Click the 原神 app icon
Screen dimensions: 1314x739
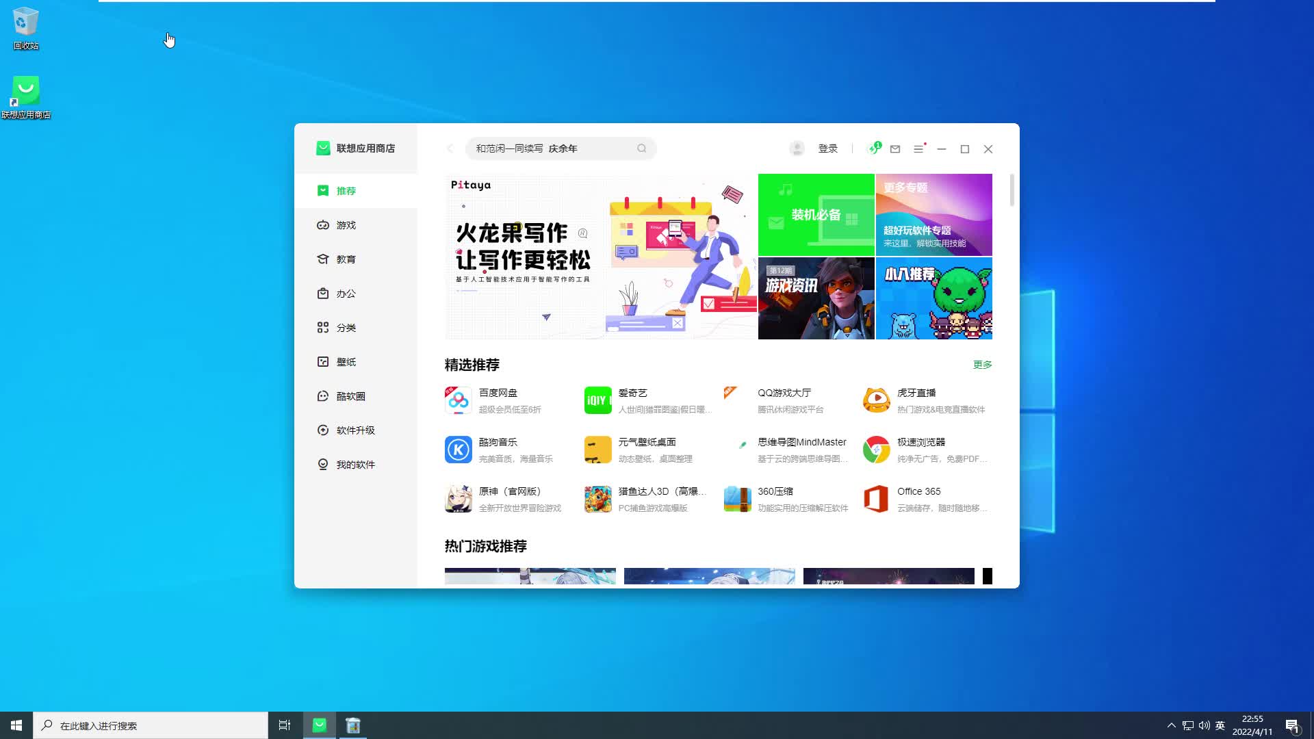tap(459, 499)
